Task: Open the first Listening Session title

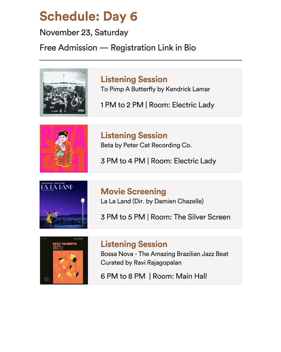Action: point(134,79)
